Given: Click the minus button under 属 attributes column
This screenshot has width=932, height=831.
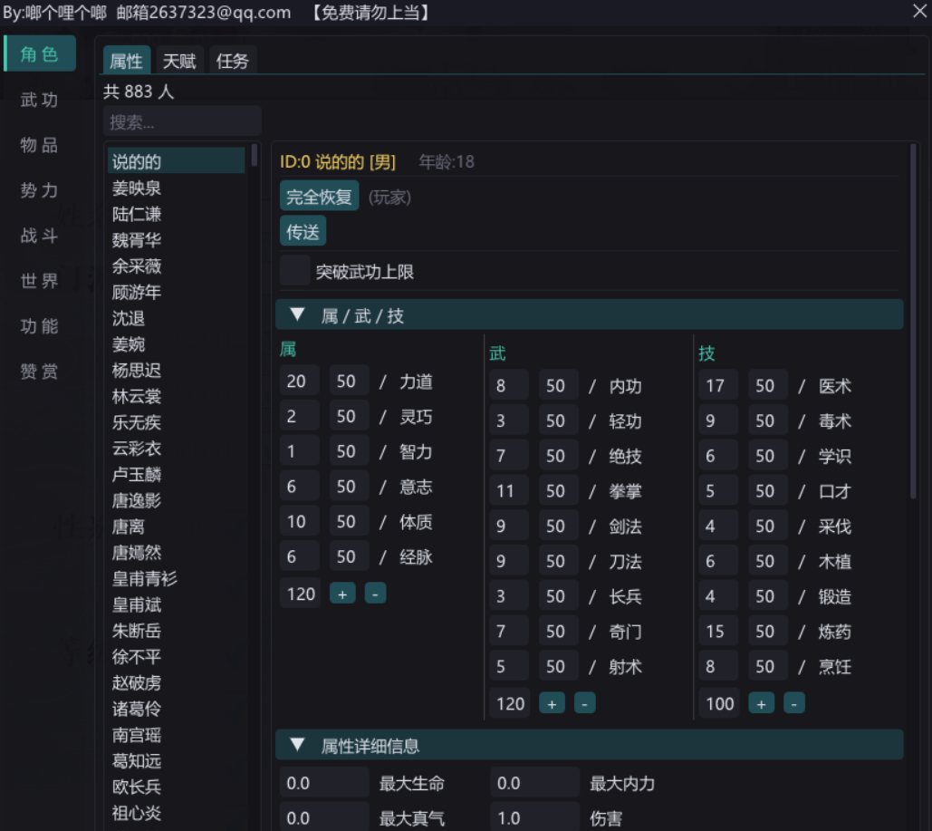Looking at the screenshot, I should pos(375,594).
